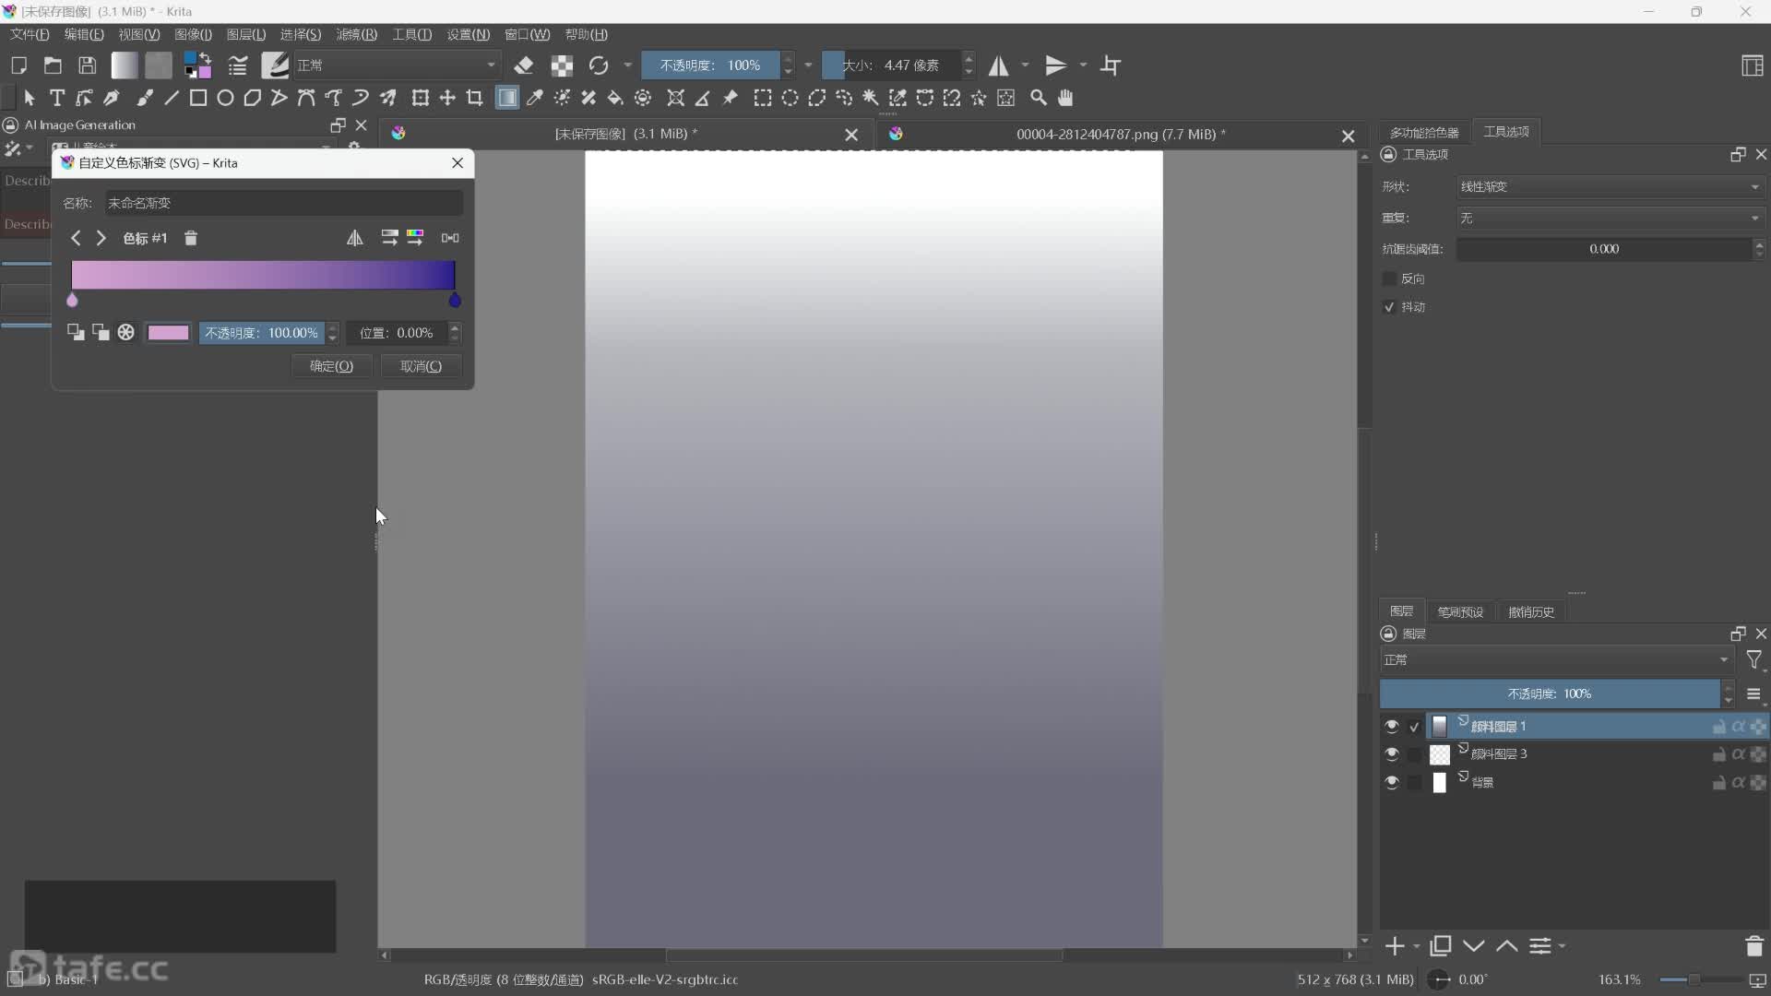Image resolution: width=1771 pixels, height=996 pixels.
Task: Open the layer filter funnel dropdown
Action: pyautogui.click(x=1754, y=660)
